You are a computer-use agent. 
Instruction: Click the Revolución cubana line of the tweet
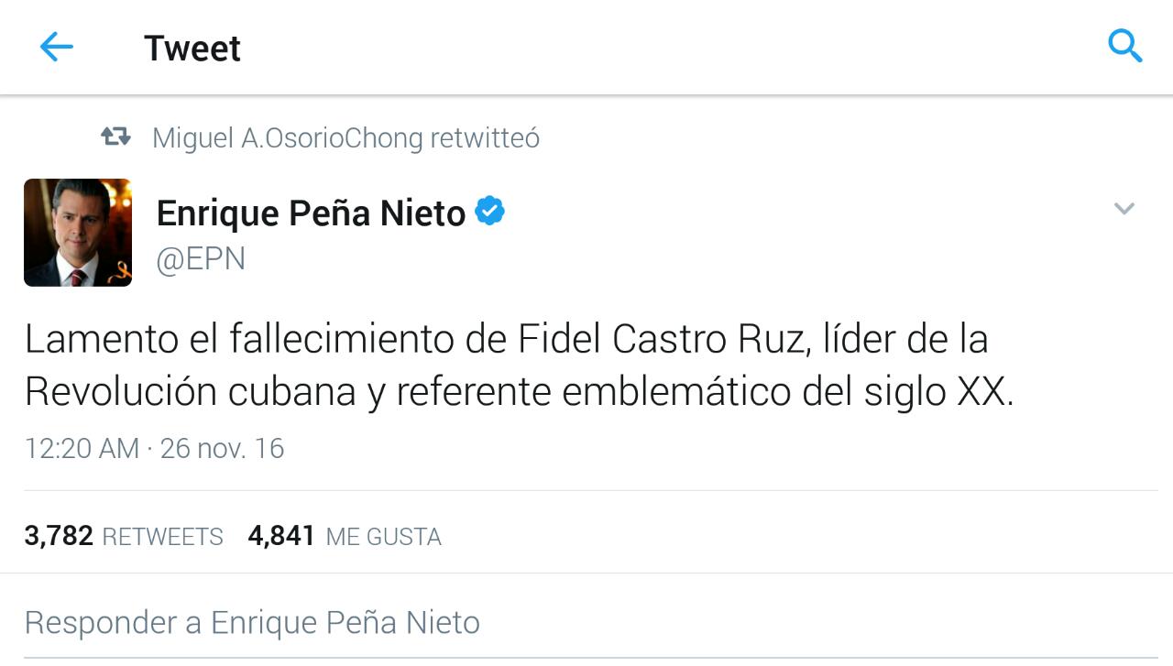tap(519, 392)
